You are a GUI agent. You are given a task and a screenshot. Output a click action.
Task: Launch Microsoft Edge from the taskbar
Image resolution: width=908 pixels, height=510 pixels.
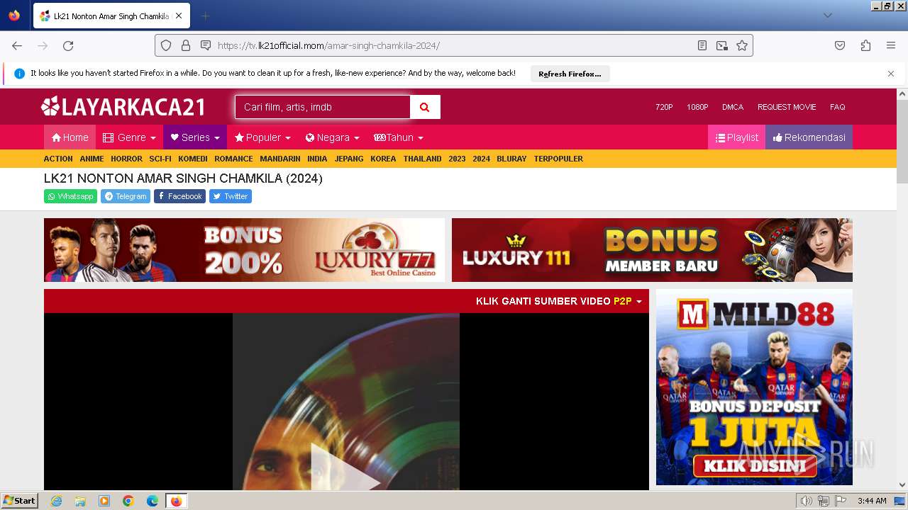[153, 501]
